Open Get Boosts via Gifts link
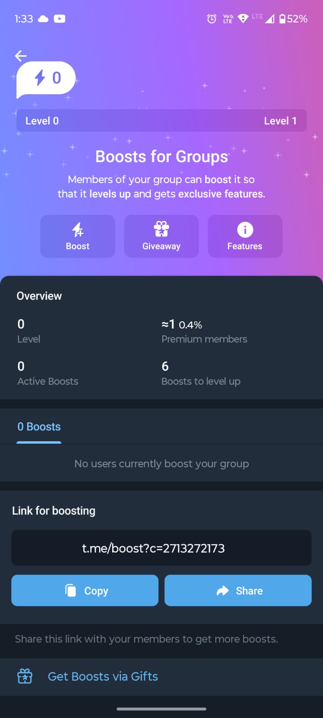The width and height of the screenshot is (323, 718). coord(103,676)
